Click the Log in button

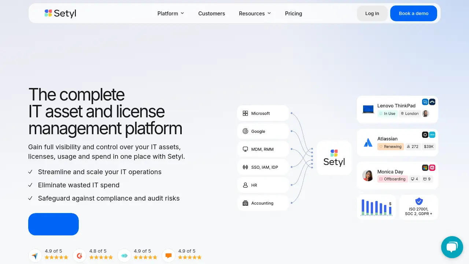pyautogui.click(x=372, y=13)
